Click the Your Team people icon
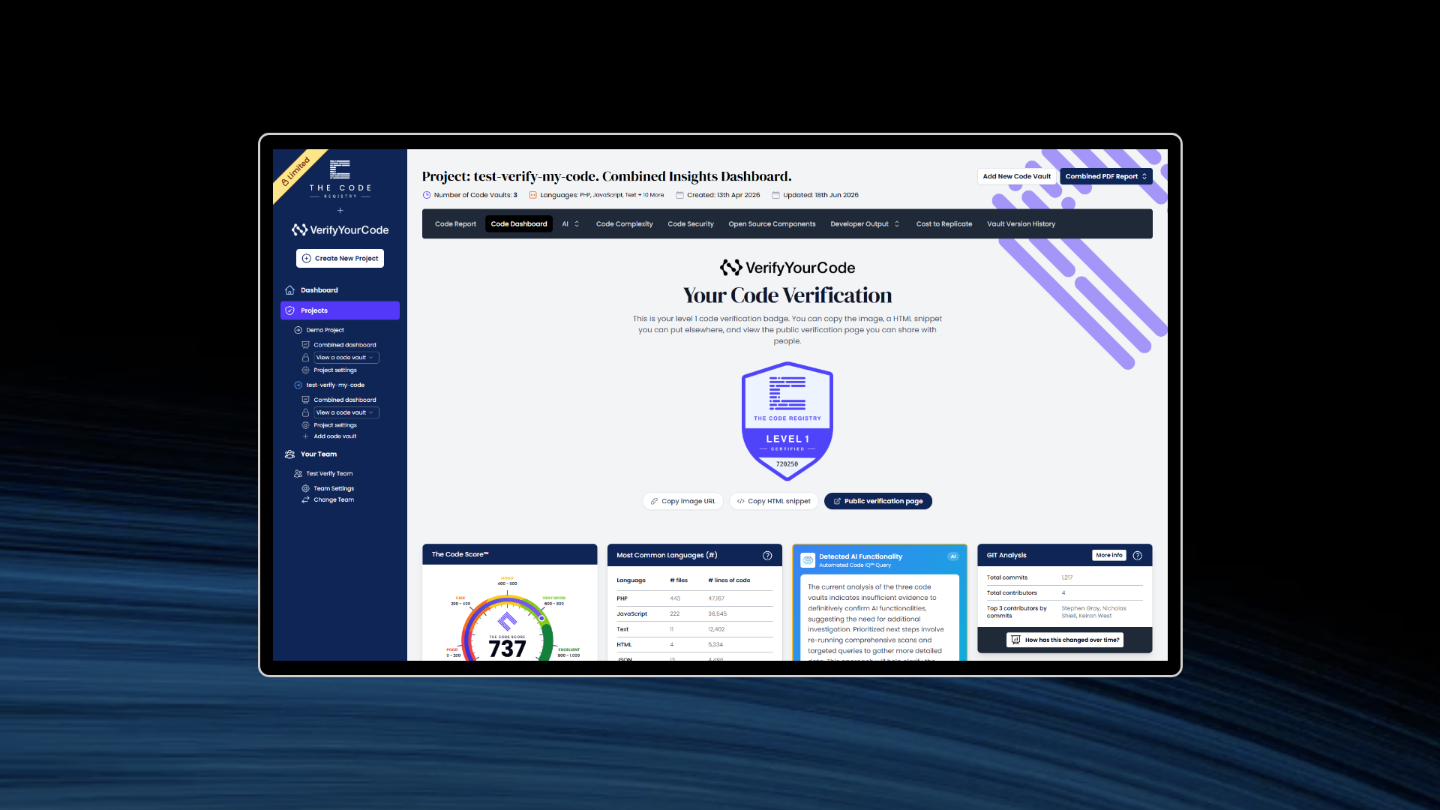The width and height of the screenshot is (1440, 810). pos(289,454)
